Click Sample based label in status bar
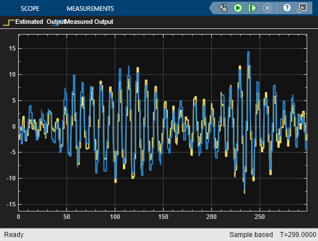318x241 pixels. click(251, 235)
